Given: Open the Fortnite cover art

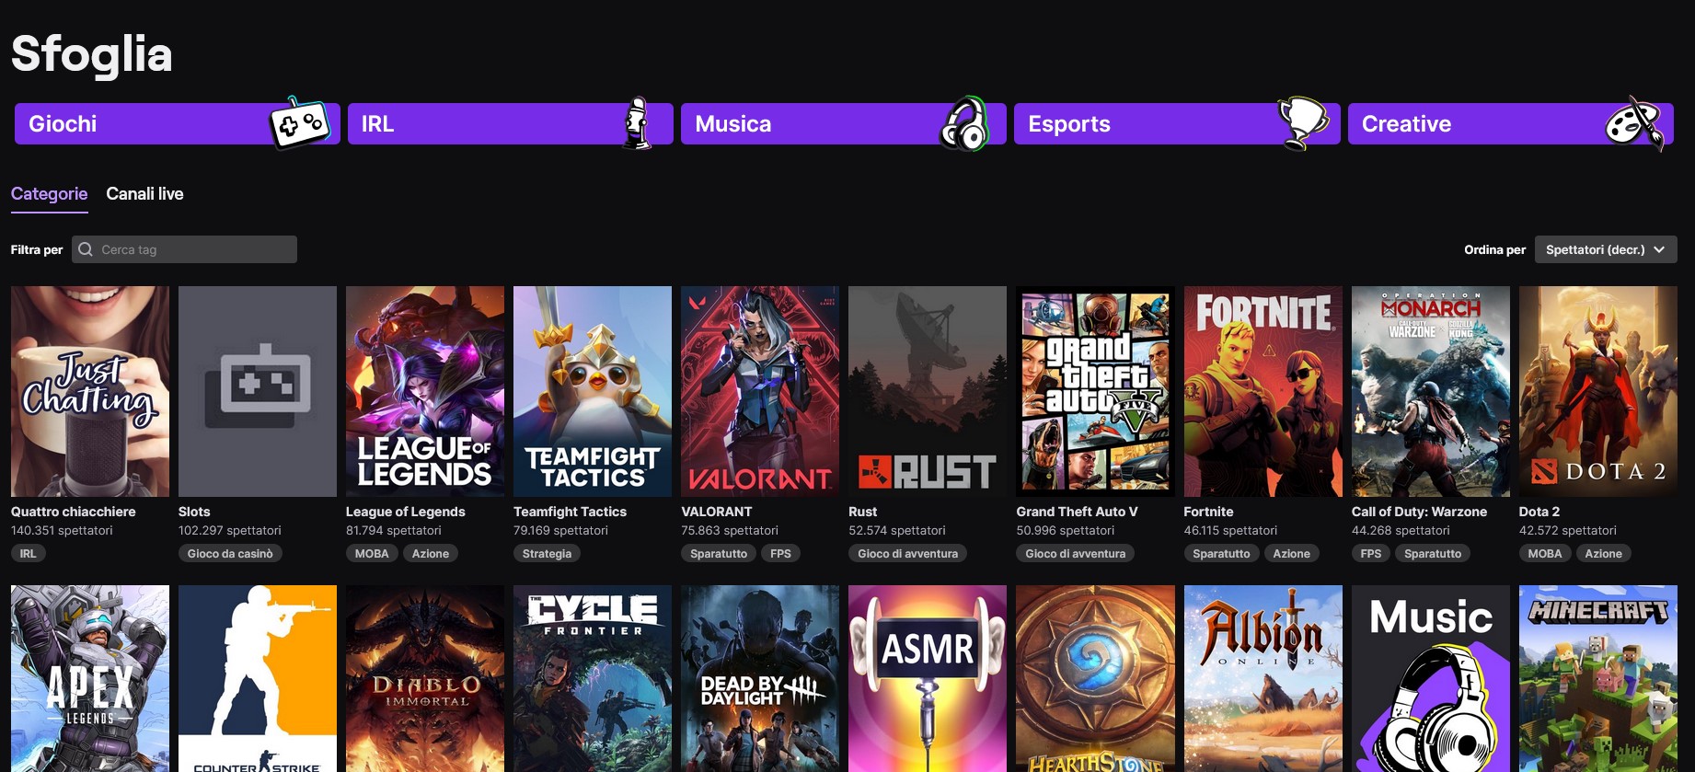Looking at the screenshot, I should click(x=1263, y=391).
